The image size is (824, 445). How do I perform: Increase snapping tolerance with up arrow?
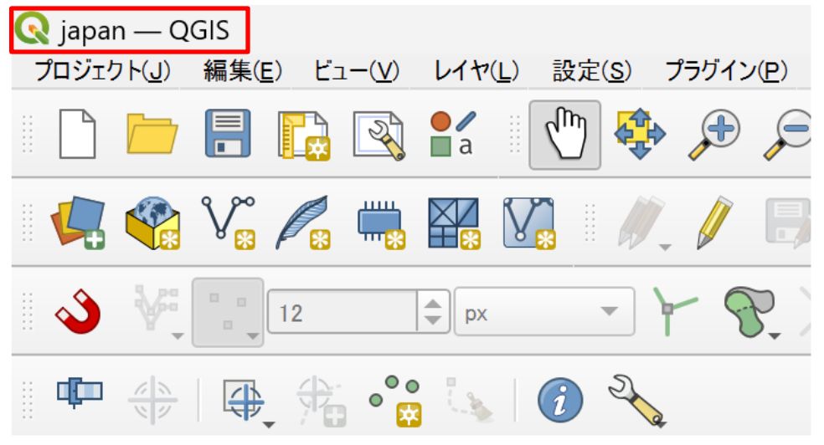[433, 304]
